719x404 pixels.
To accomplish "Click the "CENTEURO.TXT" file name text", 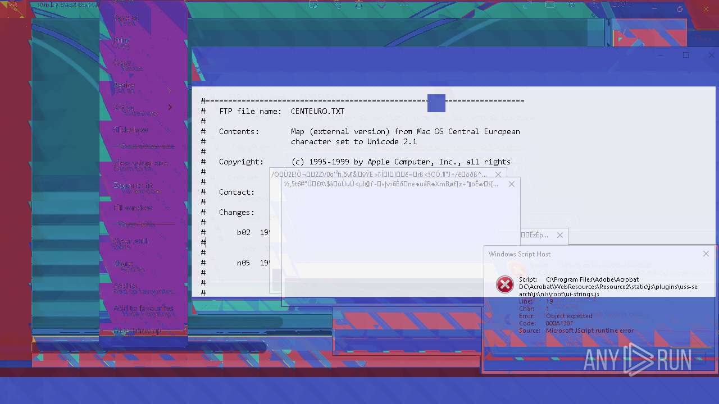I will coord(317,111).
